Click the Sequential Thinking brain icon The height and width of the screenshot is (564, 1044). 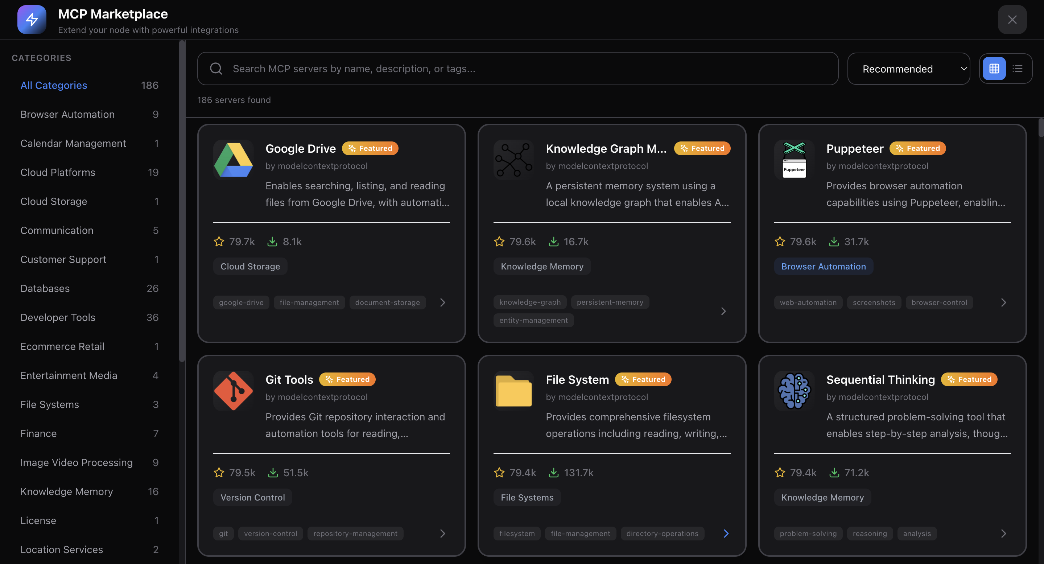794,391
